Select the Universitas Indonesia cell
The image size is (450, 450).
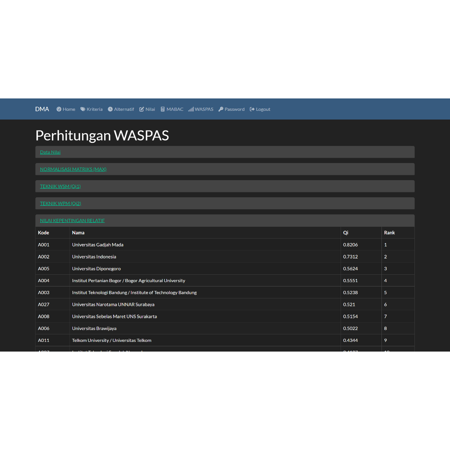pos(205,257)
